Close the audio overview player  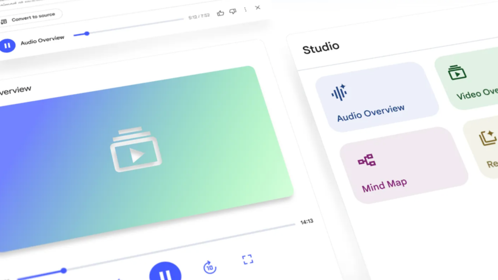[258, 7]
